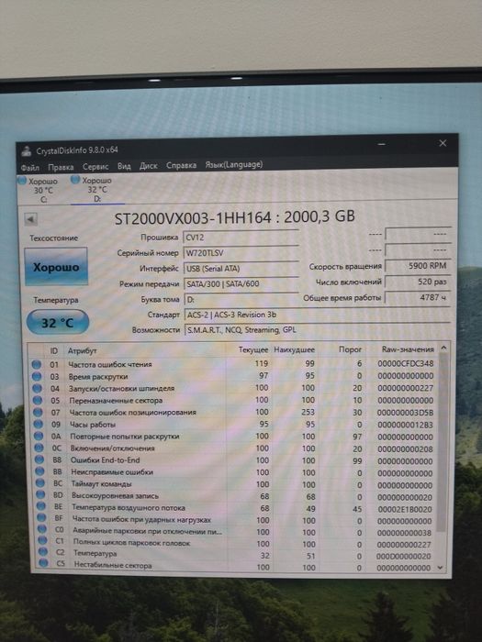Click the status icon for attribute C2

42,553
